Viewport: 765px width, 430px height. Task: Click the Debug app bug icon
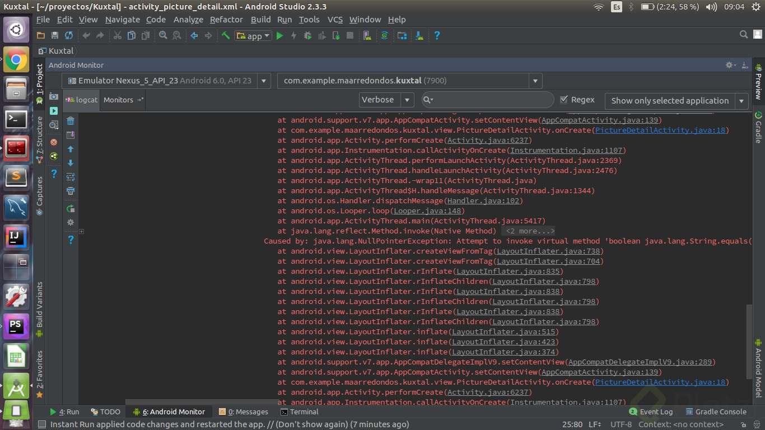tap(307, 36)
